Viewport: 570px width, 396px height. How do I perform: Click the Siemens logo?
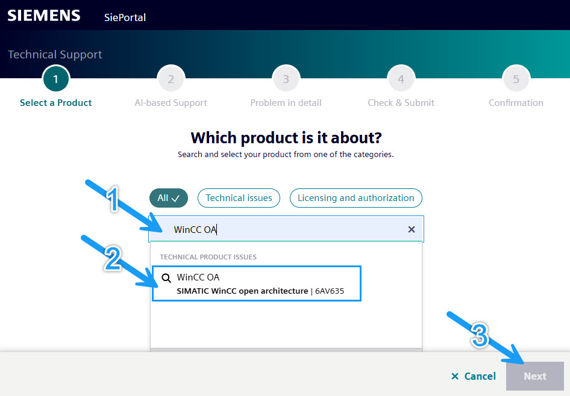coord(44,16)
